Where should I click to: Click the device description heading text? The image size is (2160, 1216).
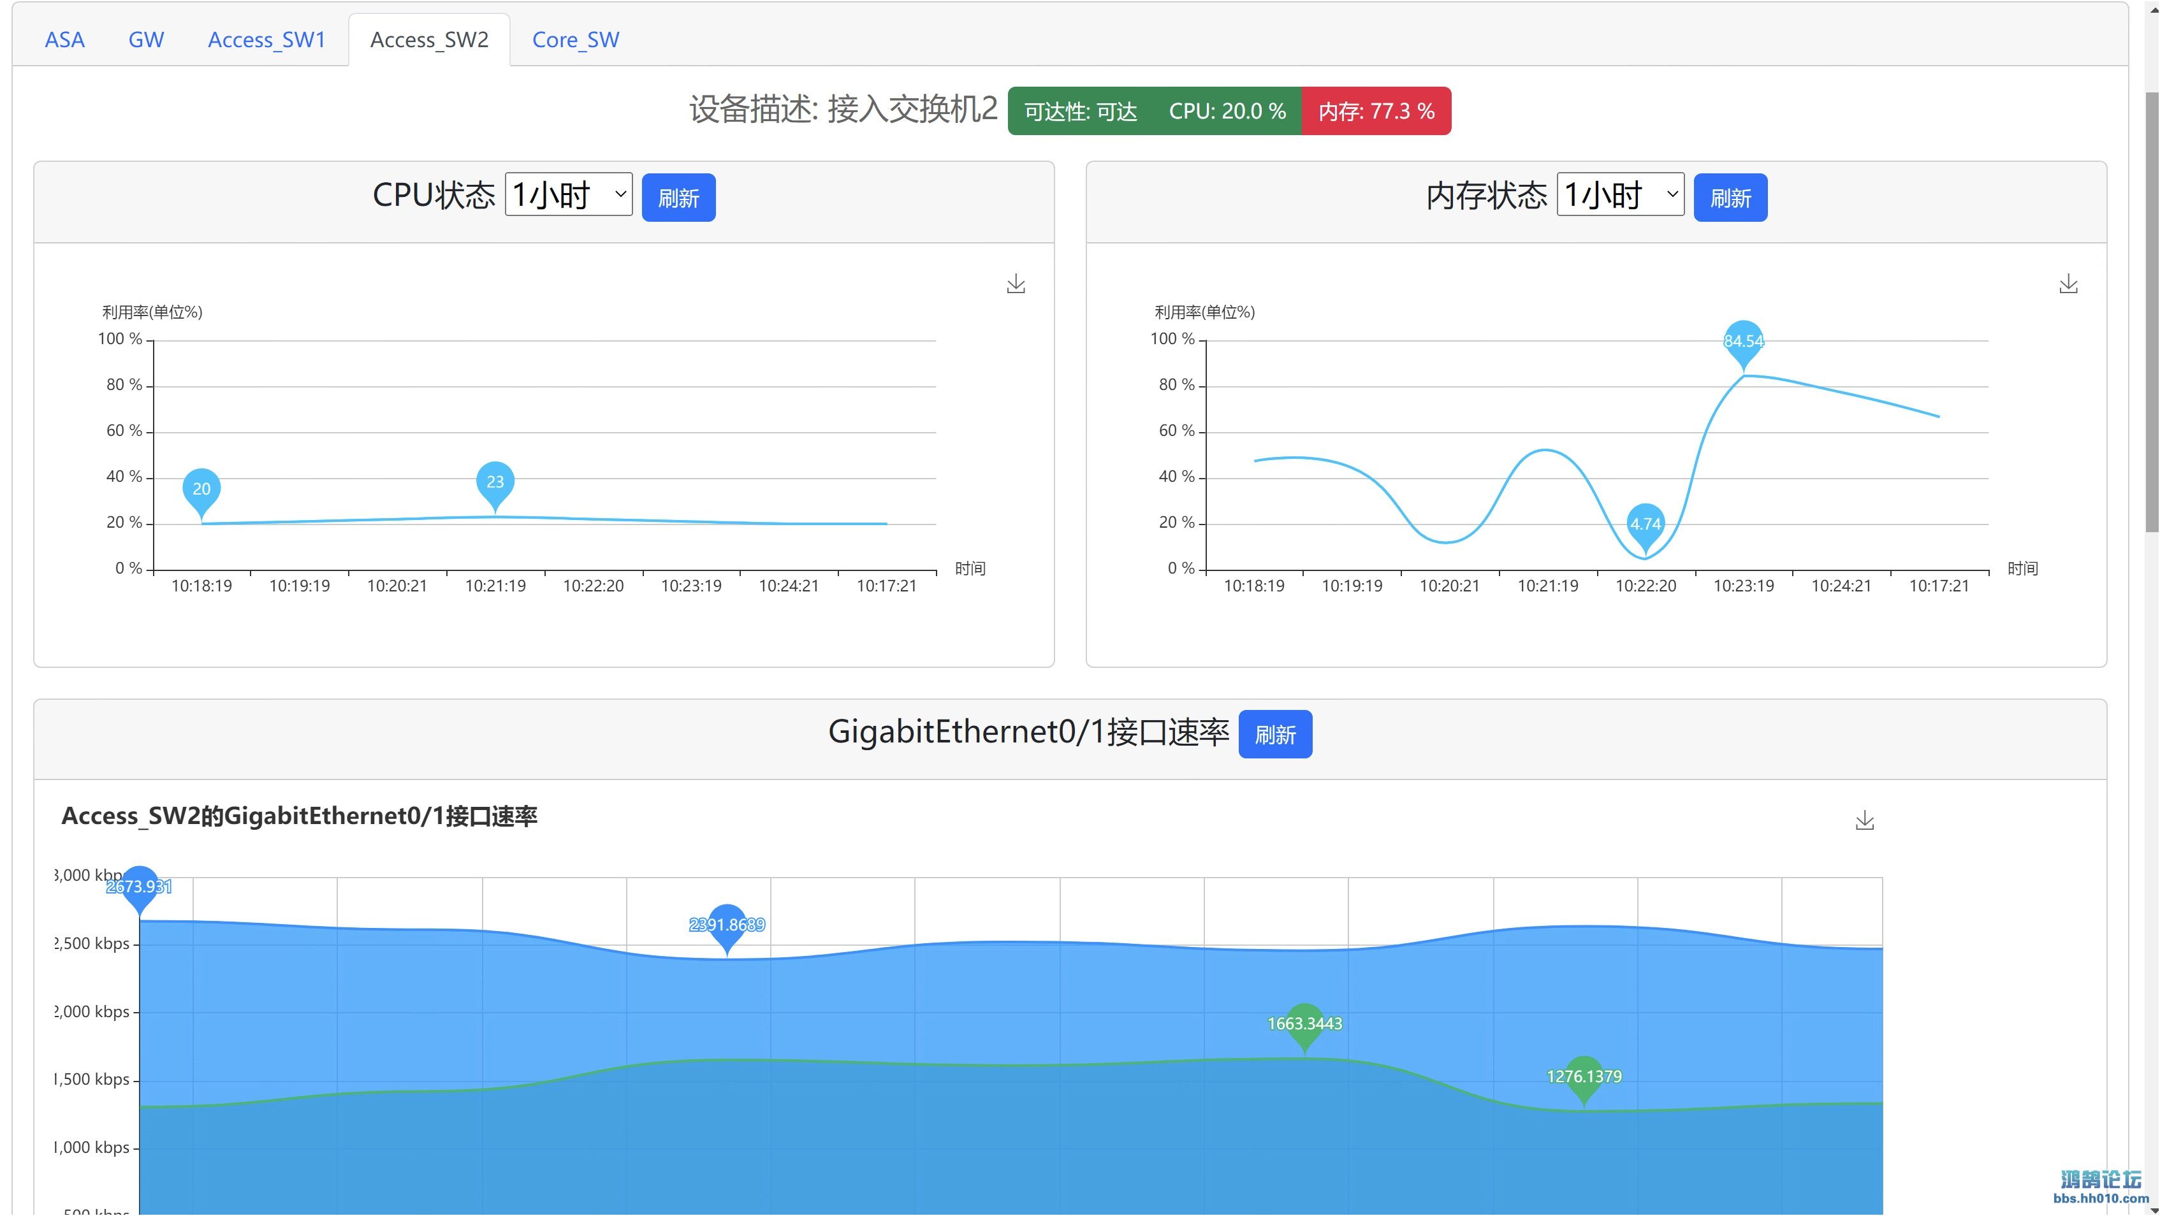point(843,109)
